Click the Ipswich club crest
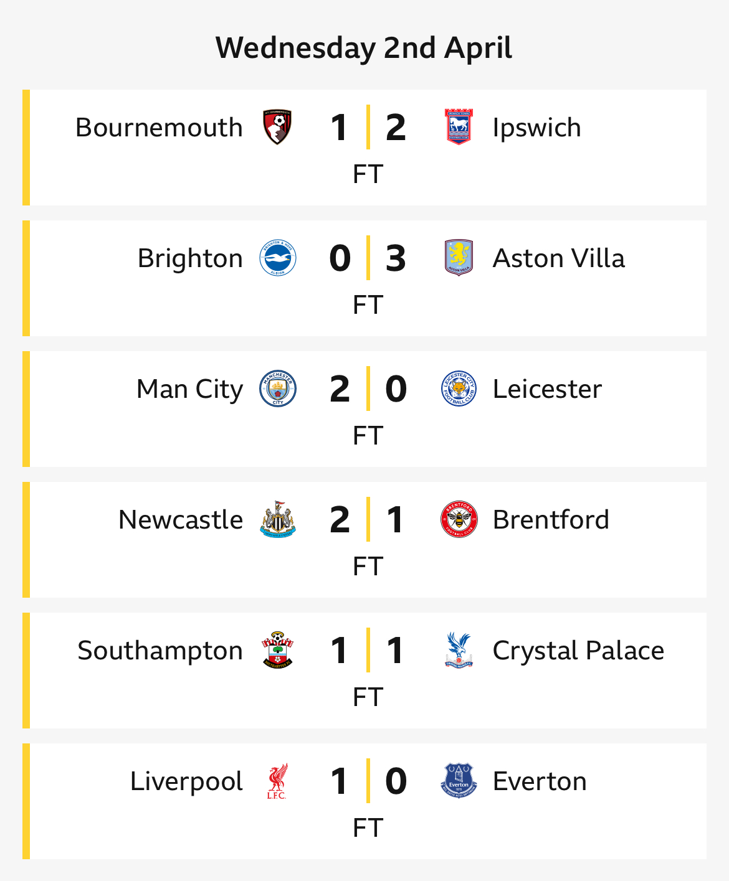This screenshot has height=881, width=729. click(x=459, y=127)
